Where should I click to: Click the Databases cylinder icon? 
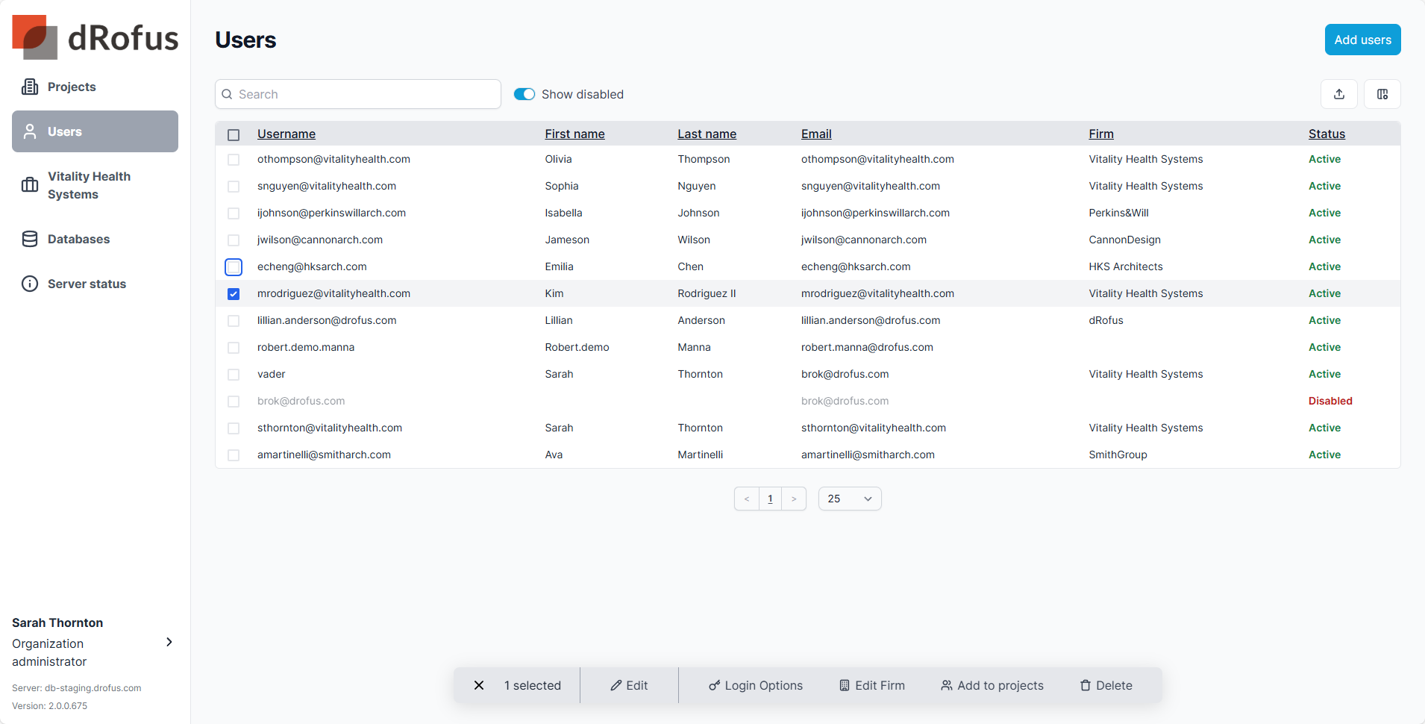(x=30, y=239)
